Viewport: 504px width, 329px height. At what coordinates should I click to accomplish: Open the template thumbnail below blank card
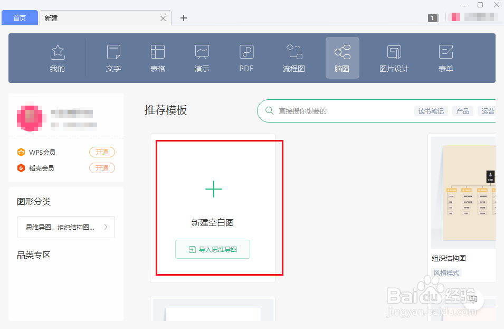coord(213,309)
